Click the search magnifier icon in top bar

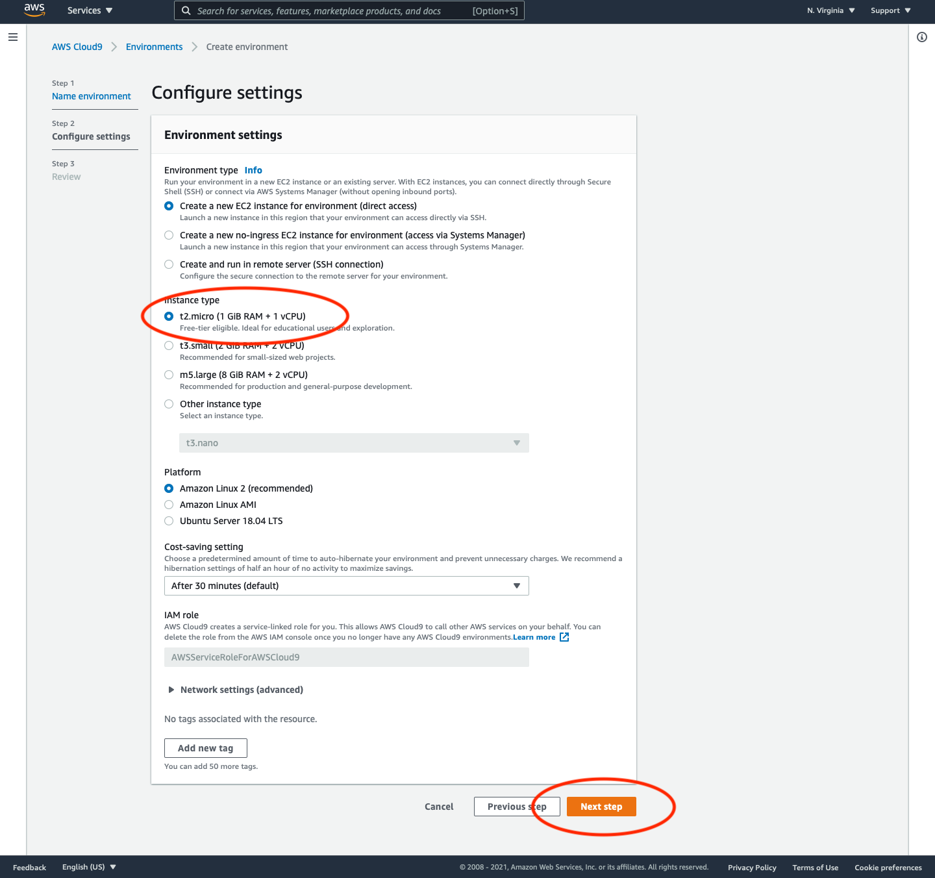click(x=186, y=10)
